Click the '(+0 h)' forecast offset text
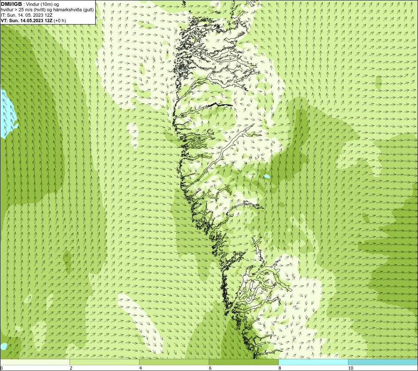The width and height of the screenshot is (418, 371). [x=60, y=20]
